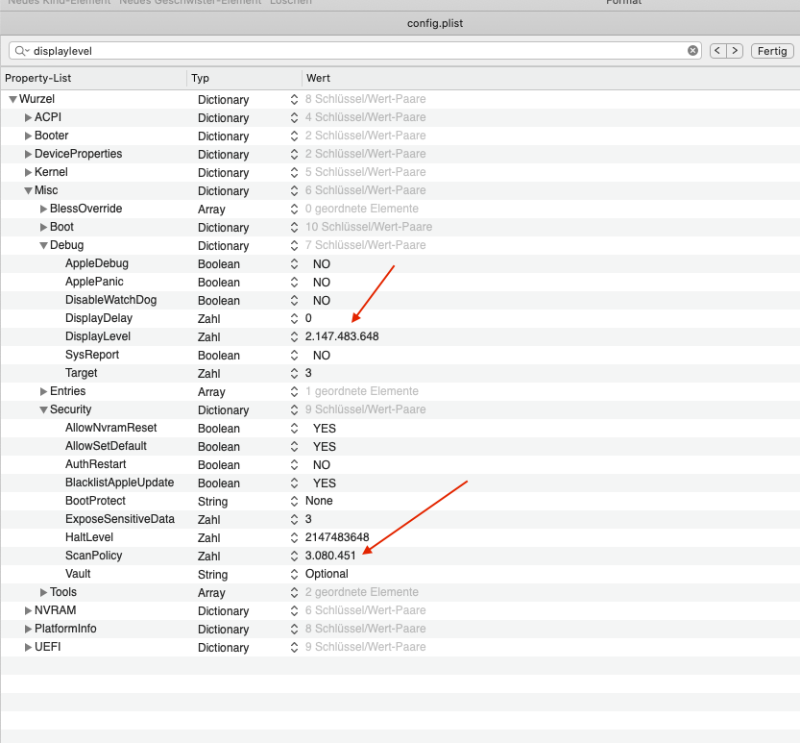Open type stepper for Wurzel row
Viewport: 800px width, 743px height.
(x=294, y=100)
